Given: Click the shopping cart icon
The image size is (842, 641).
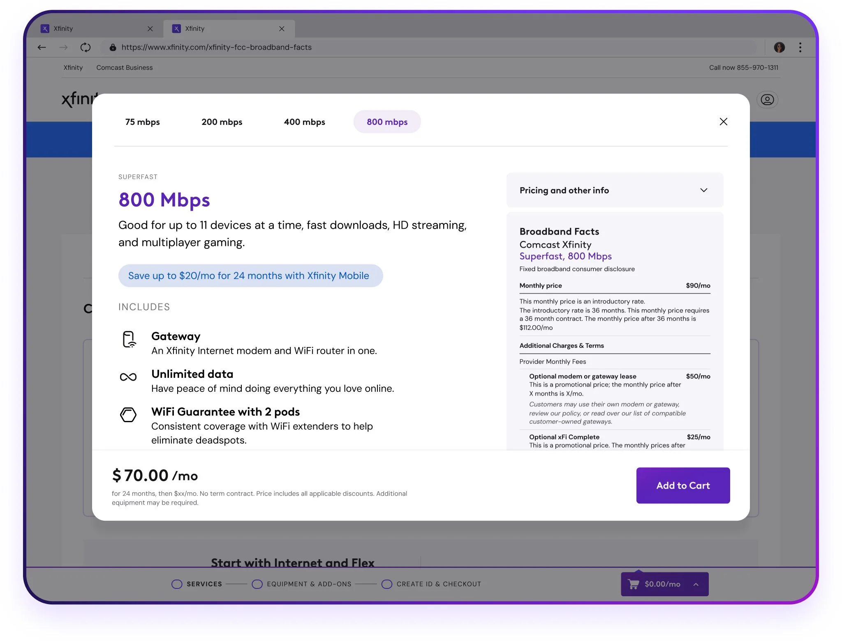Looking at the screenshot, I should (634, 584).
